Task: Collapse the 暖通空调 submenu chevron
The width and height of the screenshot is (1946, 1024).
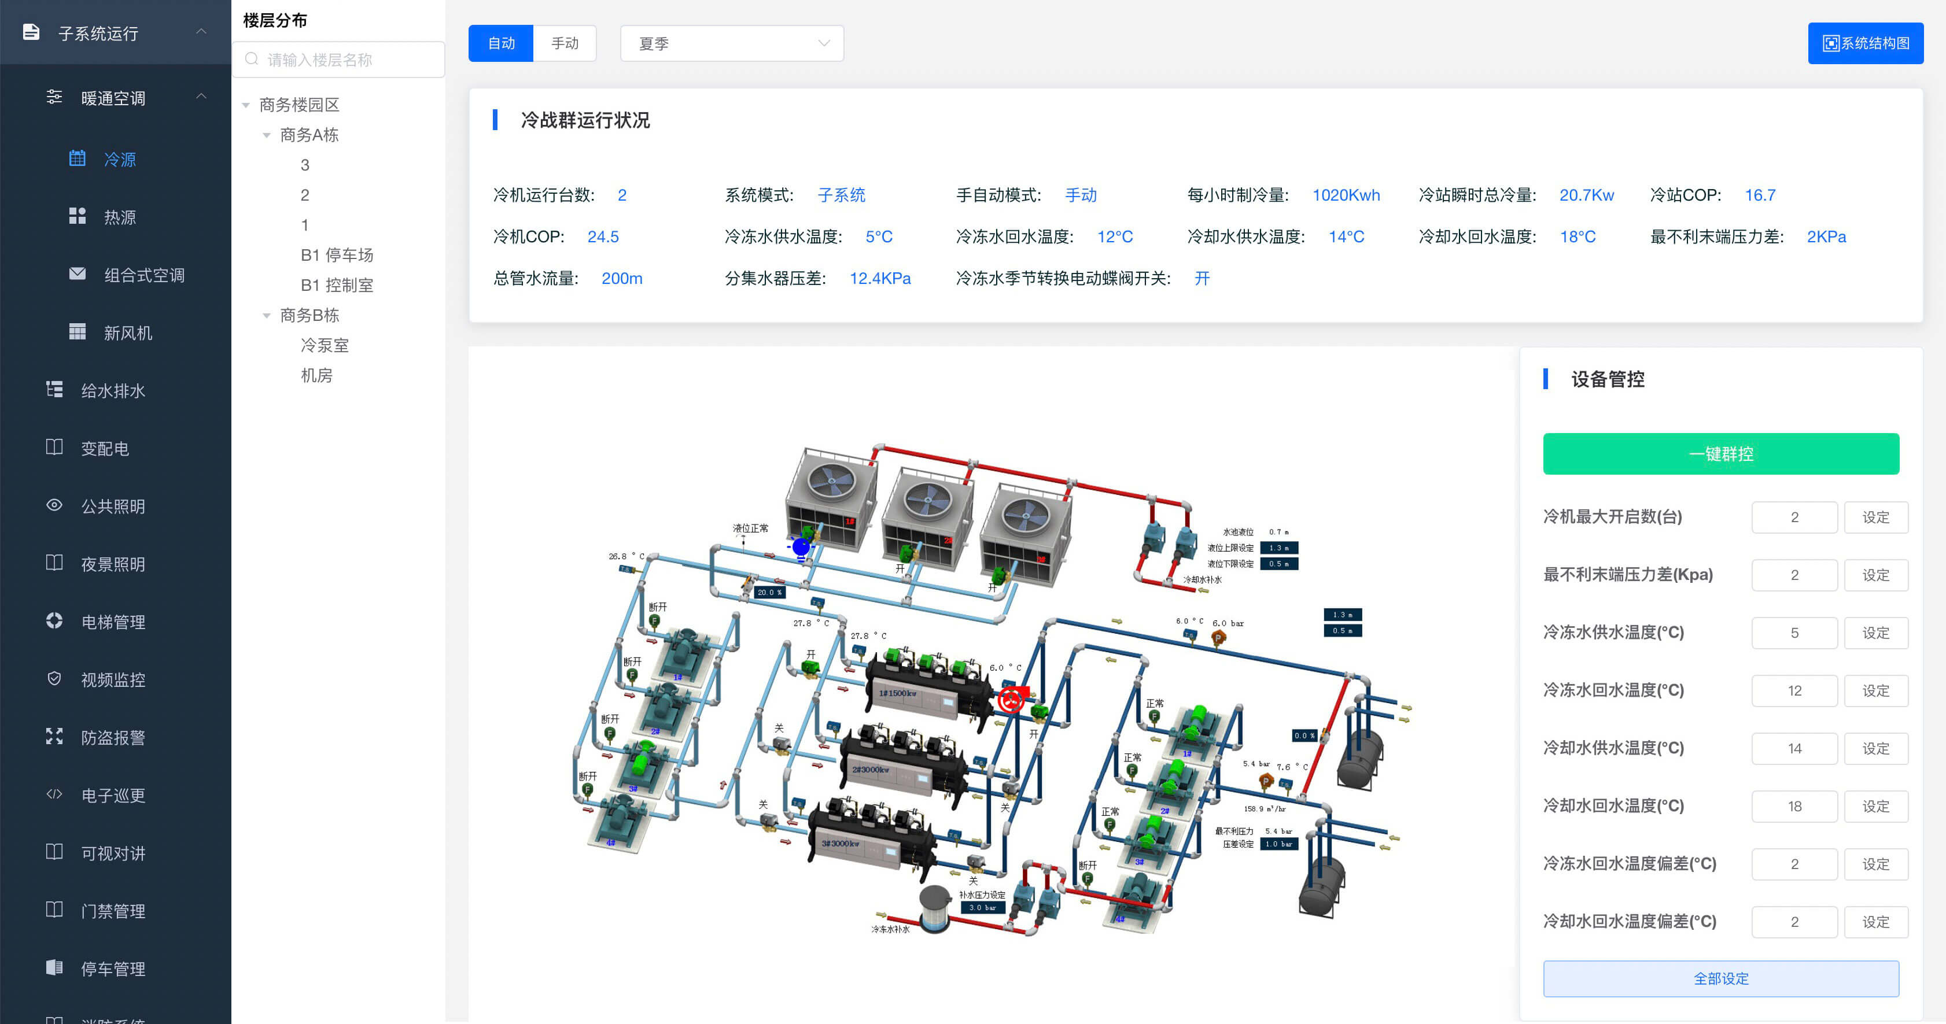Action: click(x=201, y=97)
